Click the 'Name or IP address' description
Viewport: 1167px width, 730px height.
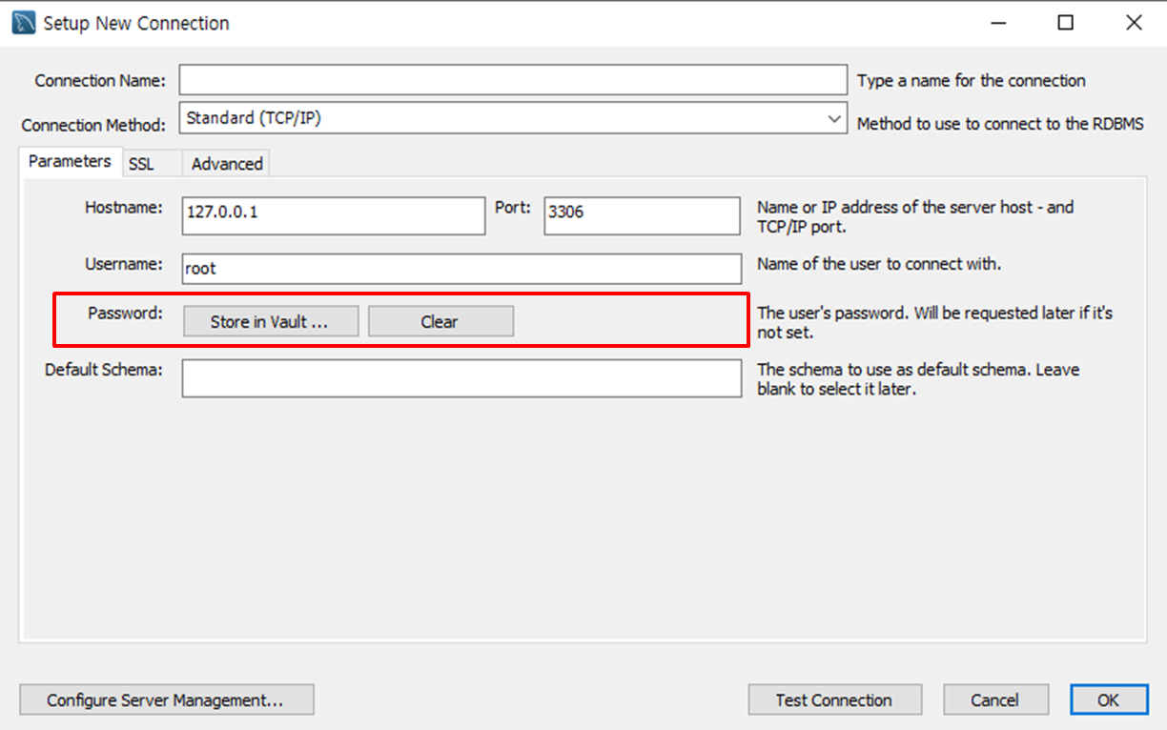pyautogui.click(x=915, y=217)
